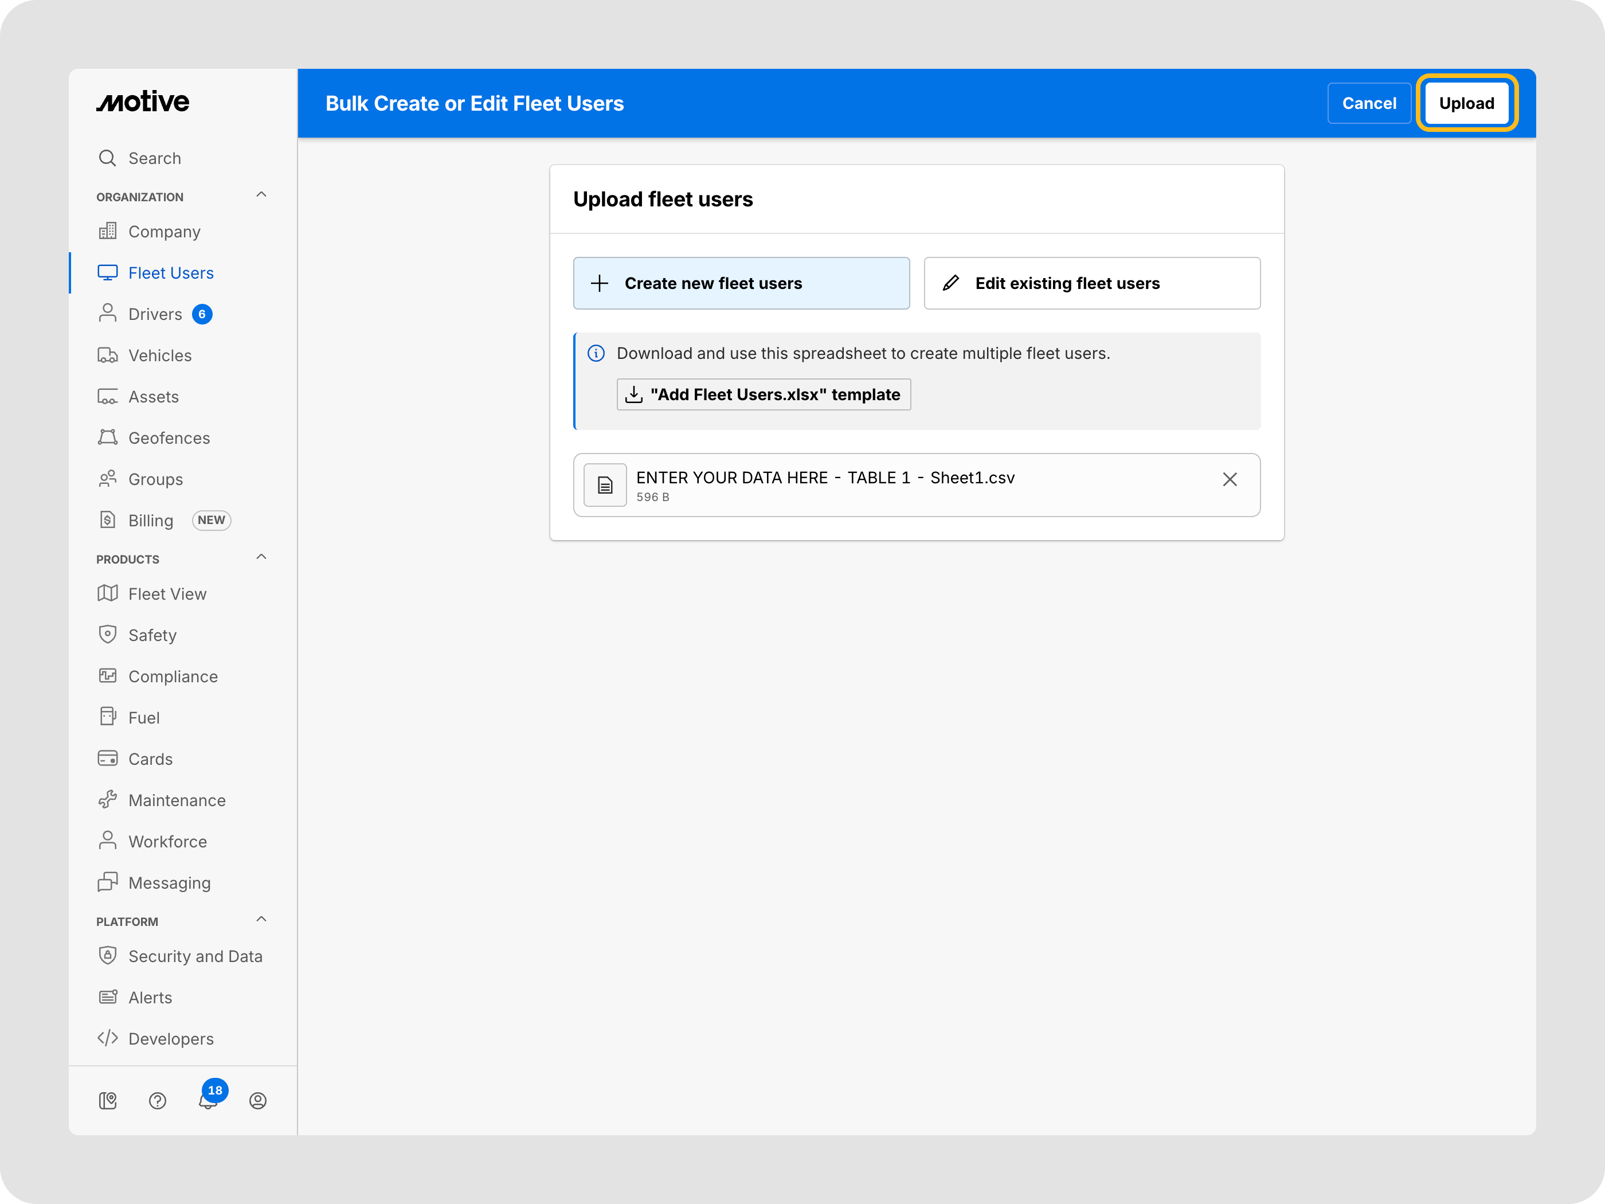
Task: Collapse the Platform section
Action: [261, 920]
